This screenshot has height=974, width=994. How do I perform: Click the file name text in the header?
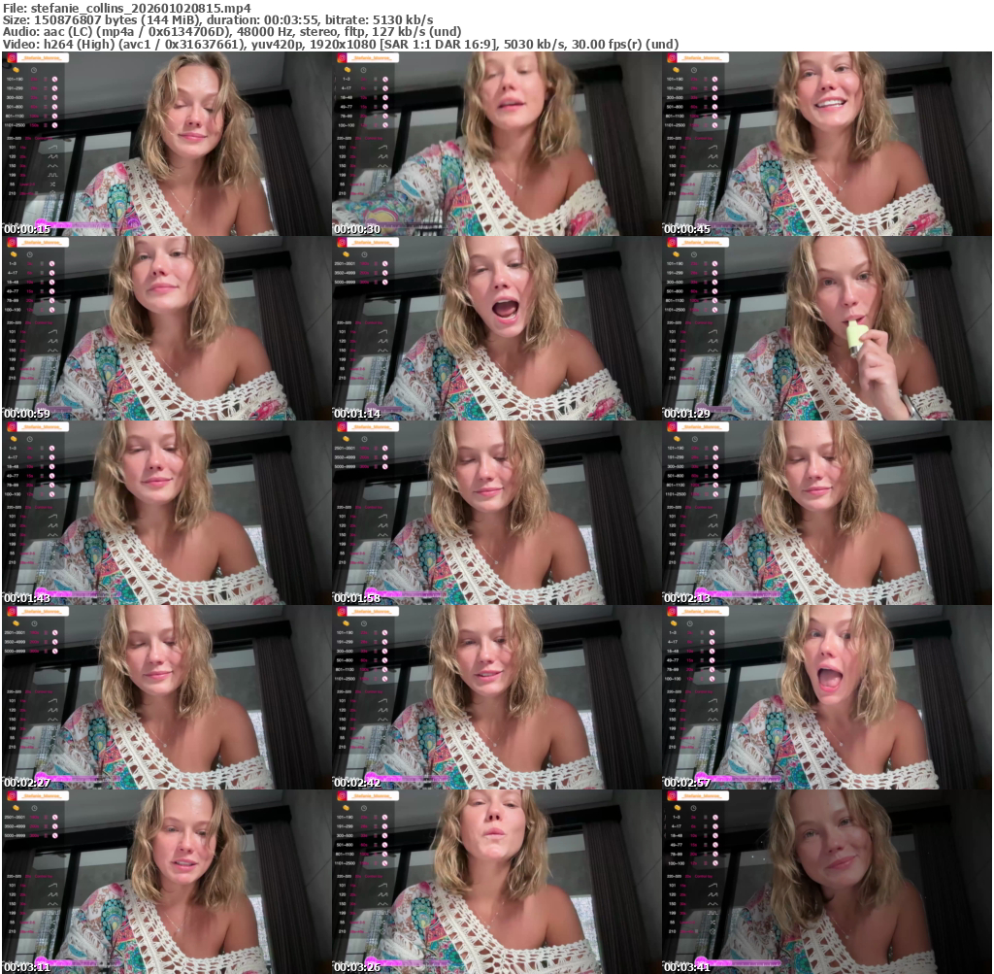point(126,9)
